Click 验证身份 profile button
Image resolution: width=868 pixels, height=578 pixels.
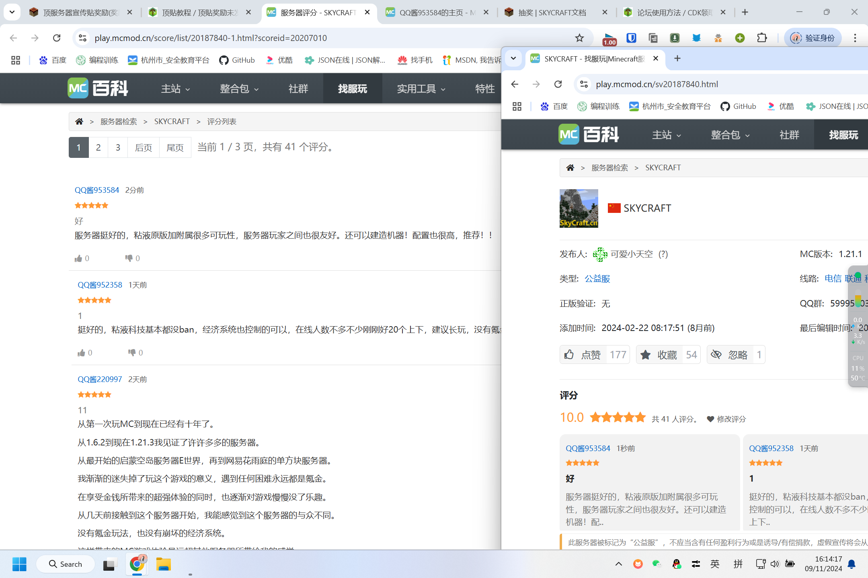click(x=813, y=38)
